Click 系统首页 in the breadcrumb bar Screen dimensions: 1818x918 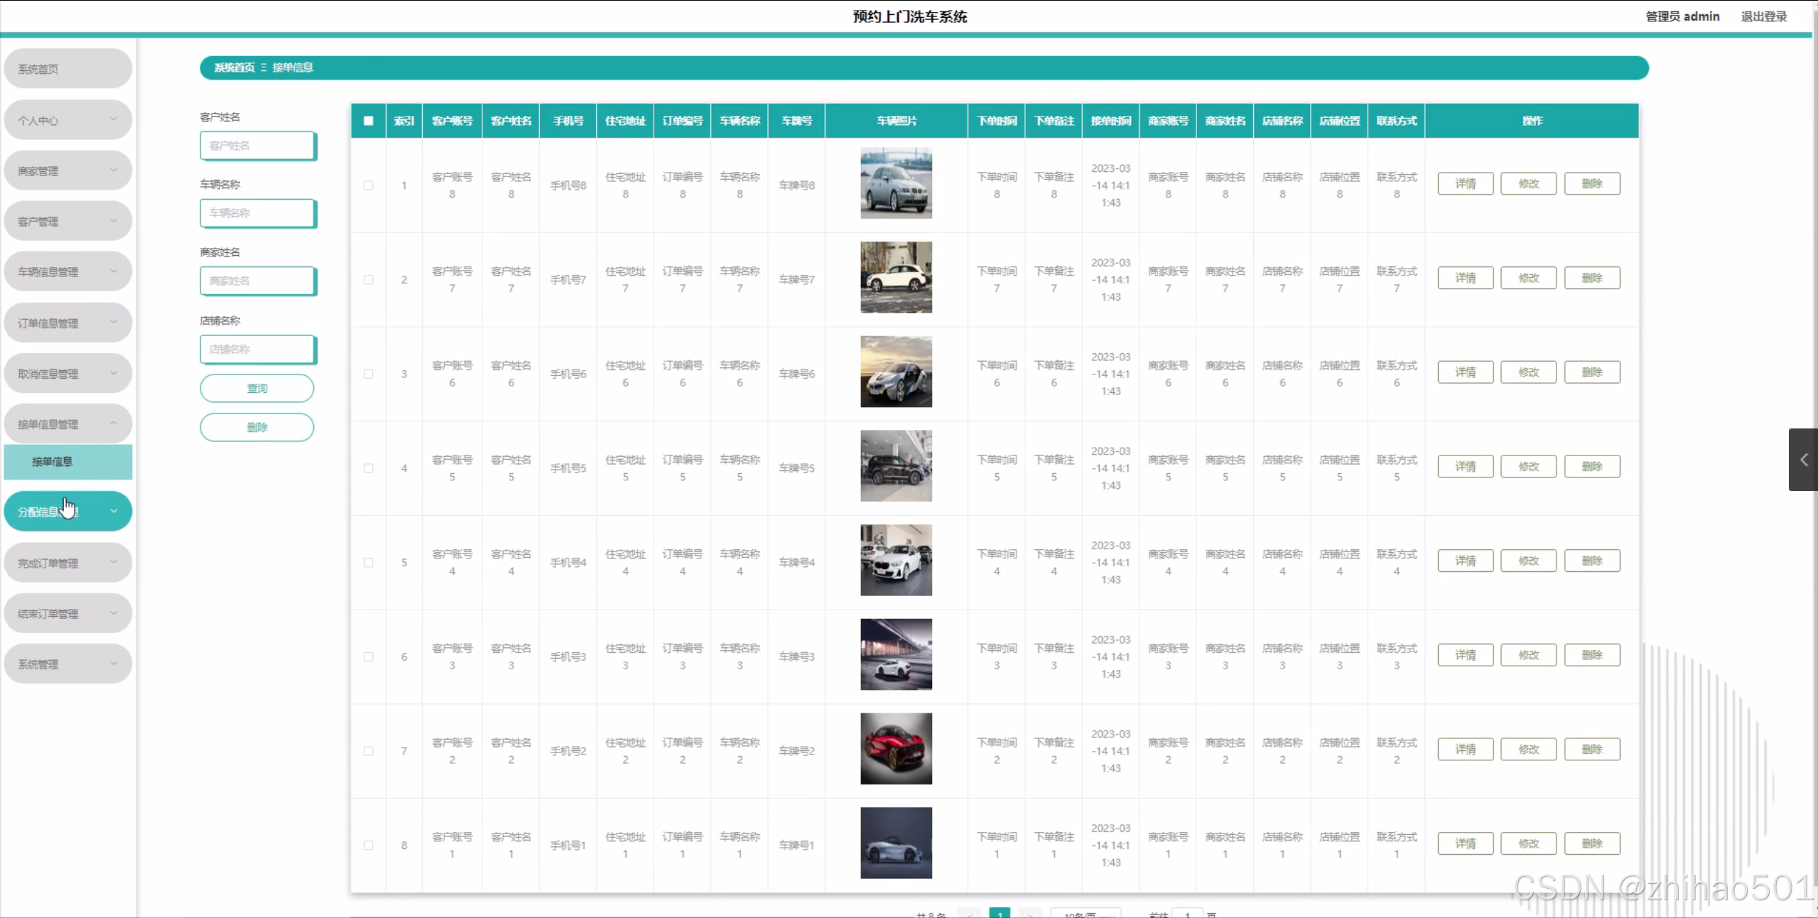[234, 67]
